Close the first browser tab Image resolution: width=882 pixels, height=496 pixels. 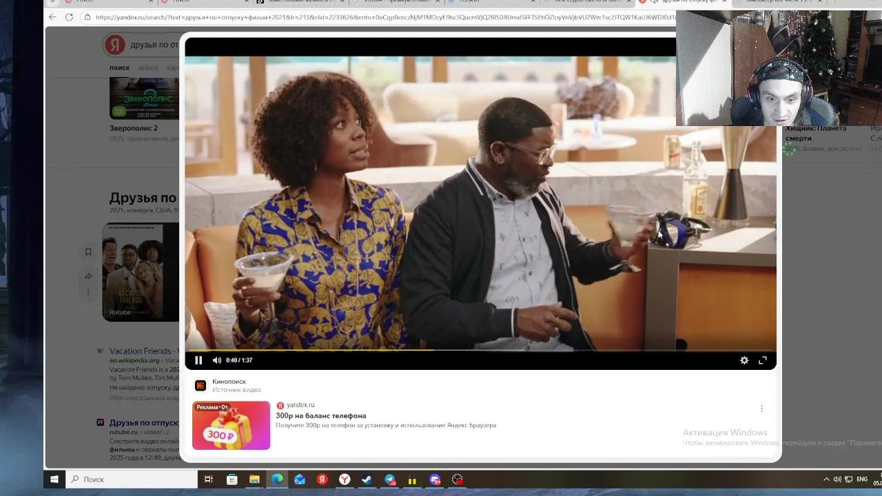[151, 2]
